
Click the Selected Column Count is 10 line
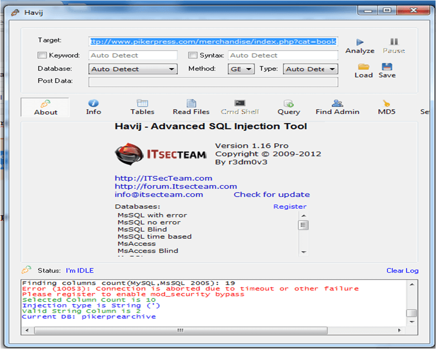[x=89, y=300]
